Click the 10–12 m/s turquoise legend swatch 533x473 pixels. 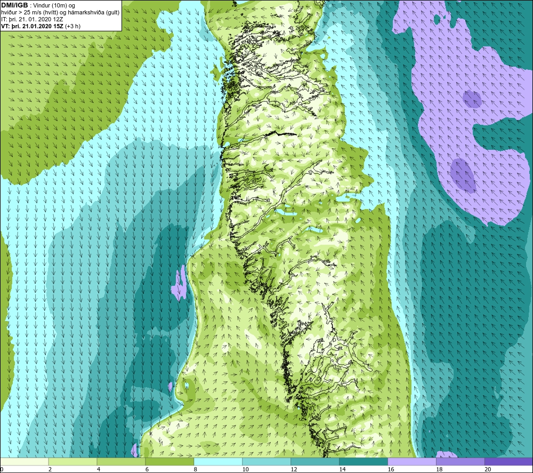tap(266, 461)
